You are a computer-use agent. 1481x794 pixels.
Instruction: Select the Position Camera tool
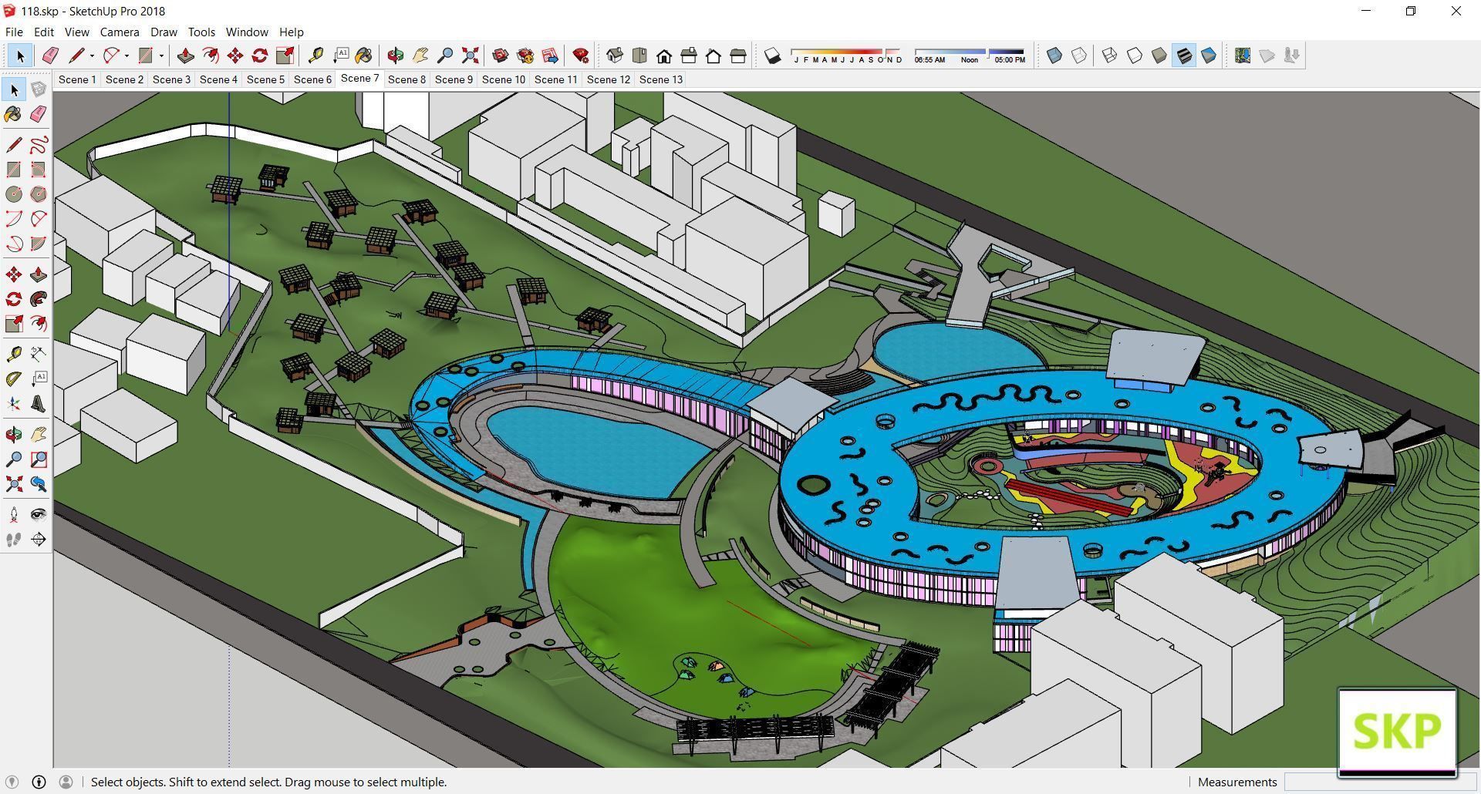[14, 515]
